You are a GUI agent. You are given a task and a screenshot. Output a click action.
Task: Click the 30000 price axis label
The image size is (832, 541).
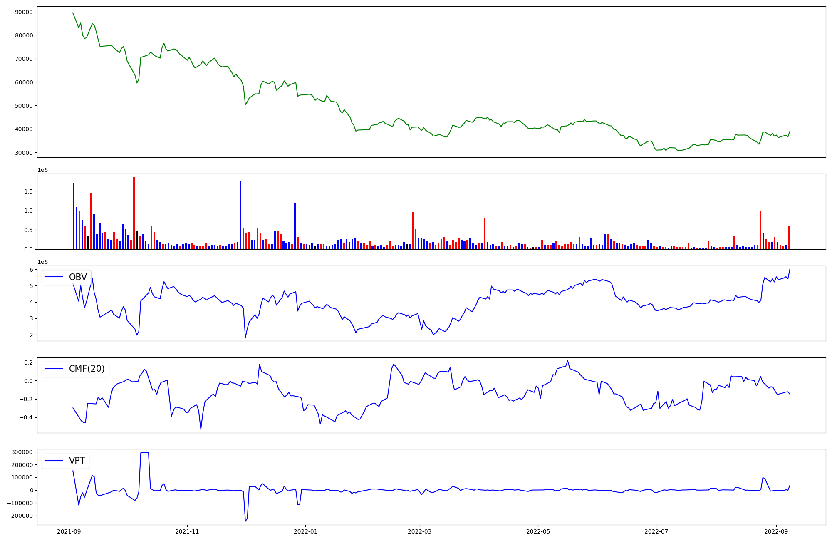pos(24,153)
